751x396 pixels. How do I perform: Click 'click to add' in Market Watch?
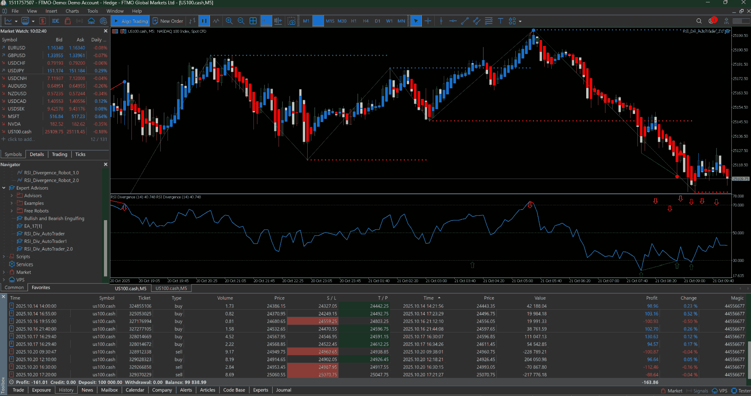click(x=22, y=139)
